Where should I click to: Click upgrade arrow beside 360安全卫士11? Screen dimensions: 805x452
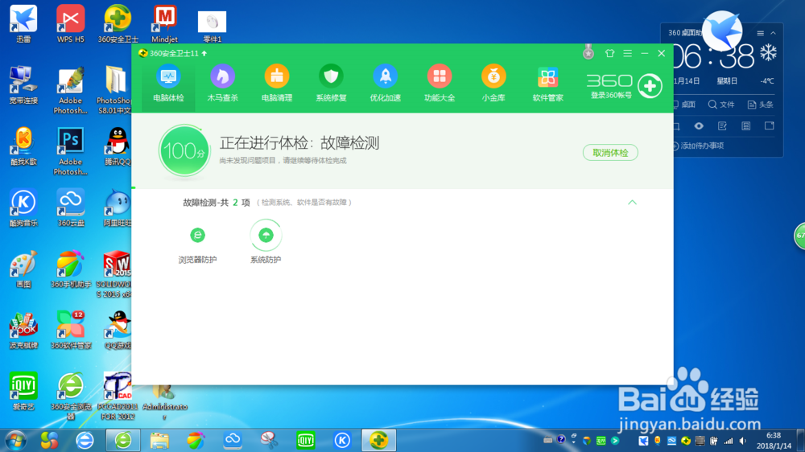204,53
